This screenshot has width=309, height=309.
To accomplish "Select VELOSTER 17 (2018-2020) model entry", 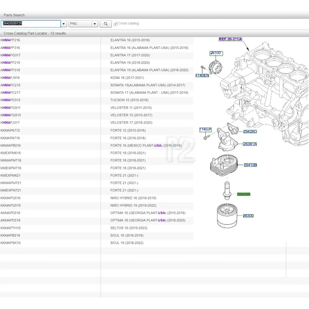I will coord(131,123).
